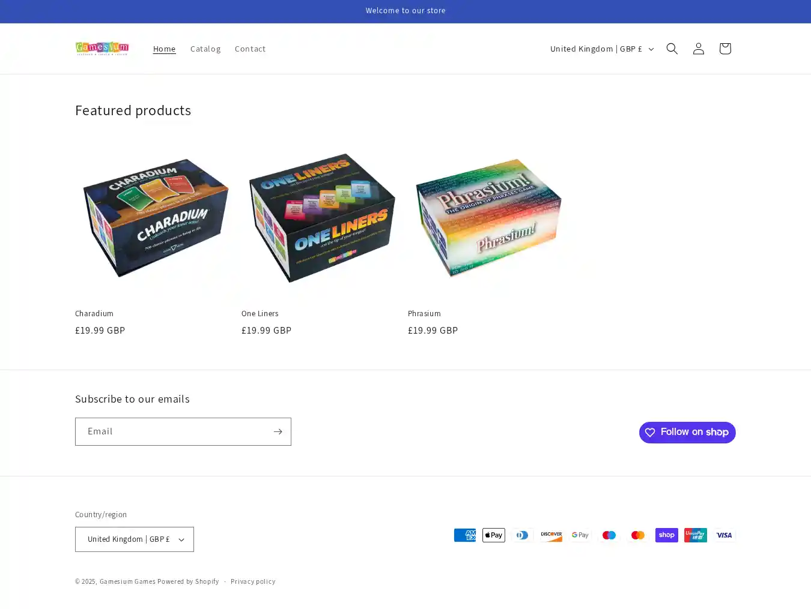Click the Shop Pay icon
Screen dimensions: 811x609
pyautogui.click(x=667, y=535)
